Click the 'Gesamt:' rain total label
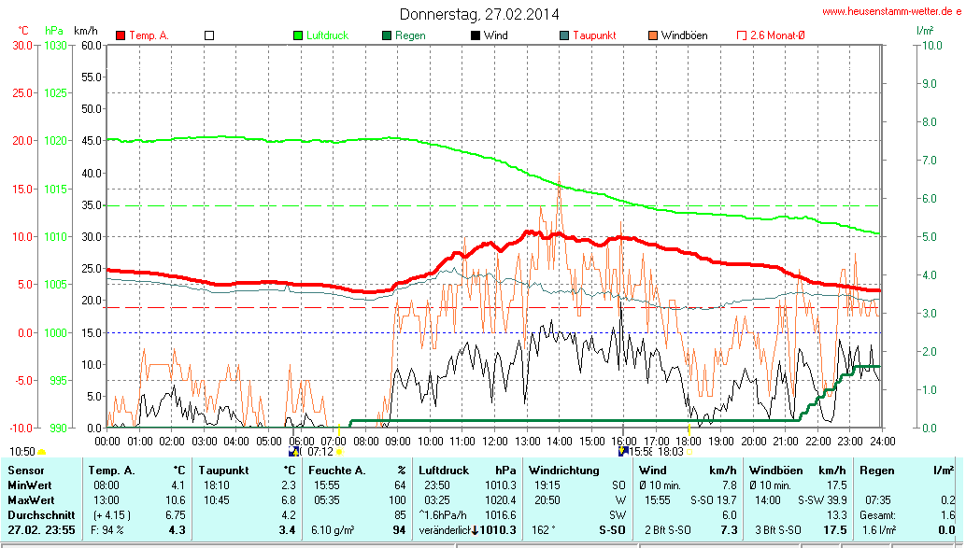 click(x=877, y=514)
